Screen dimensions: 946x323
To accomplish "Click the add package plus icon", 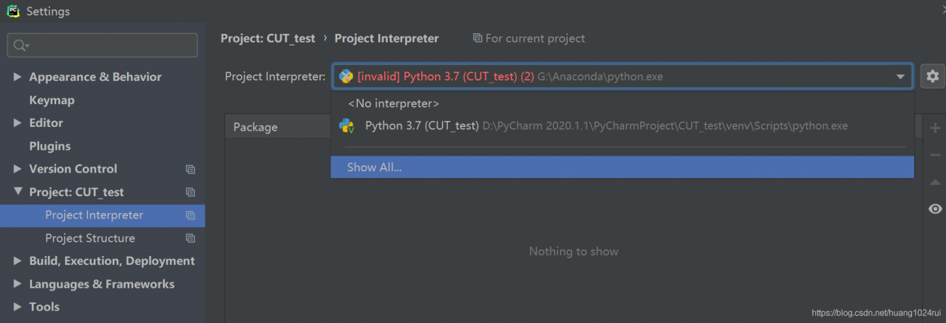I will [935, 128].
